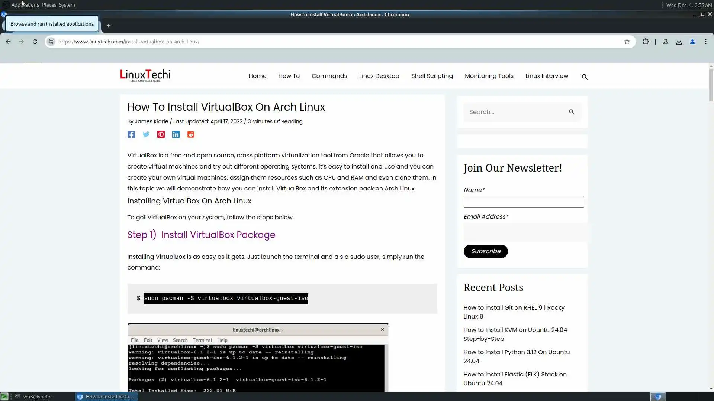This screenshot has height=401, width=714.
Task: Open the Places menu in panel
Action: pyautogui.click(x=49, y=5)
